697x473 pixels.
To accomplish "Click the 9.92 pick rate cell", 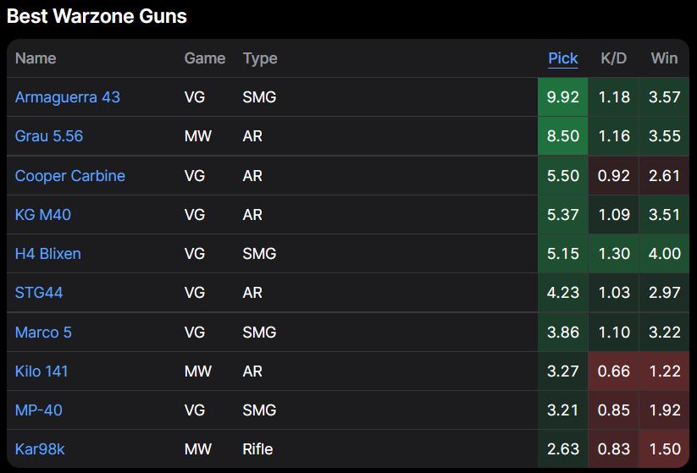I will pos(562,97).
